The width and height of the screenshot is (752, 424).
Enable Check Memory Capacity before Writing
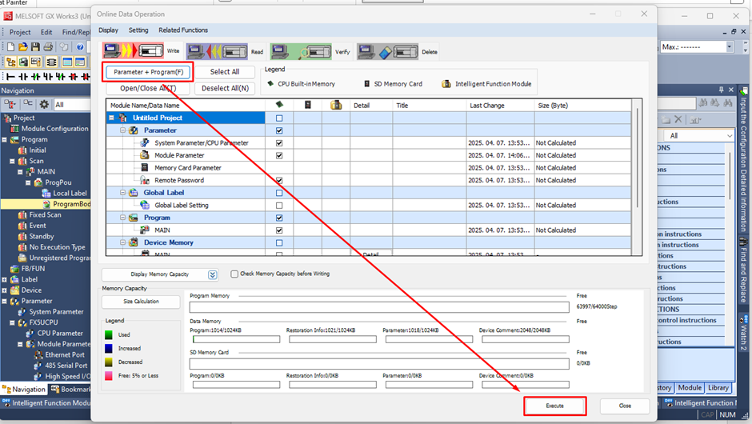234,274
